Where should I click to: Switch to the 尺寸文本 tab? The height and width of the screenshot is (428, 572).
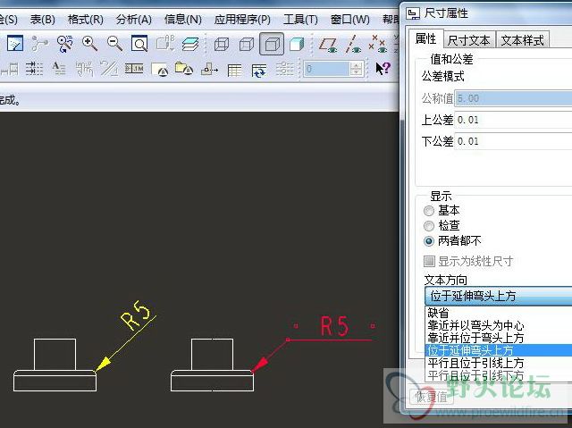tap(468, 39)
